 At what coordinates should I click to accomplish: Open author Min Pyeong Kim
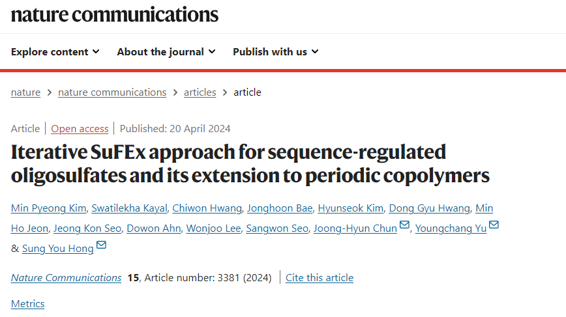click(x=49, y=208)
